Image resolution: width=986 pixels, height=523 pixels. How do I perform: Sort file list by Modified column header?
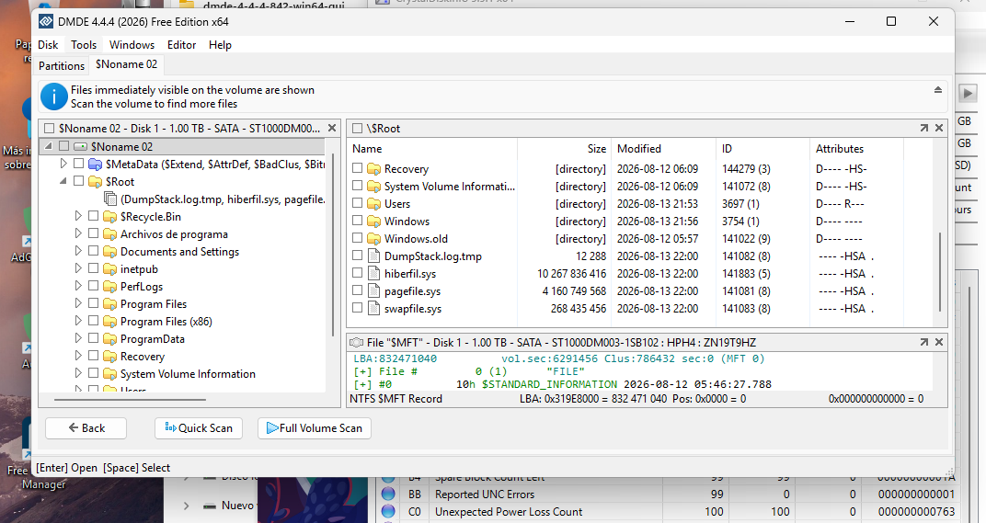pyautogui.click(x=664, y=148)
